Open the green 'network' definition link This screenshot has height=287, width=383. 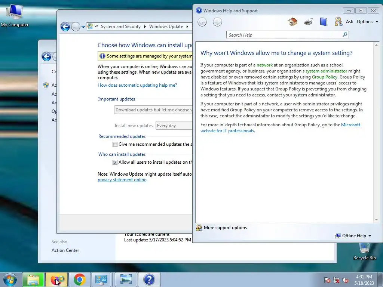(264, 65)
